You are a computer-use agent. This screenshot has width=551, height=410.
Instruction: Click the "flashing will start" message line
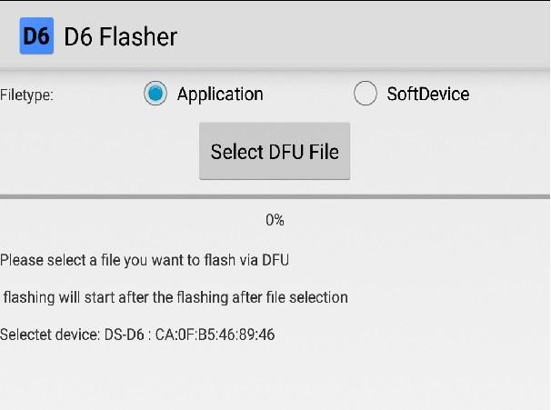pyautogui.click(x=175, y=297)
